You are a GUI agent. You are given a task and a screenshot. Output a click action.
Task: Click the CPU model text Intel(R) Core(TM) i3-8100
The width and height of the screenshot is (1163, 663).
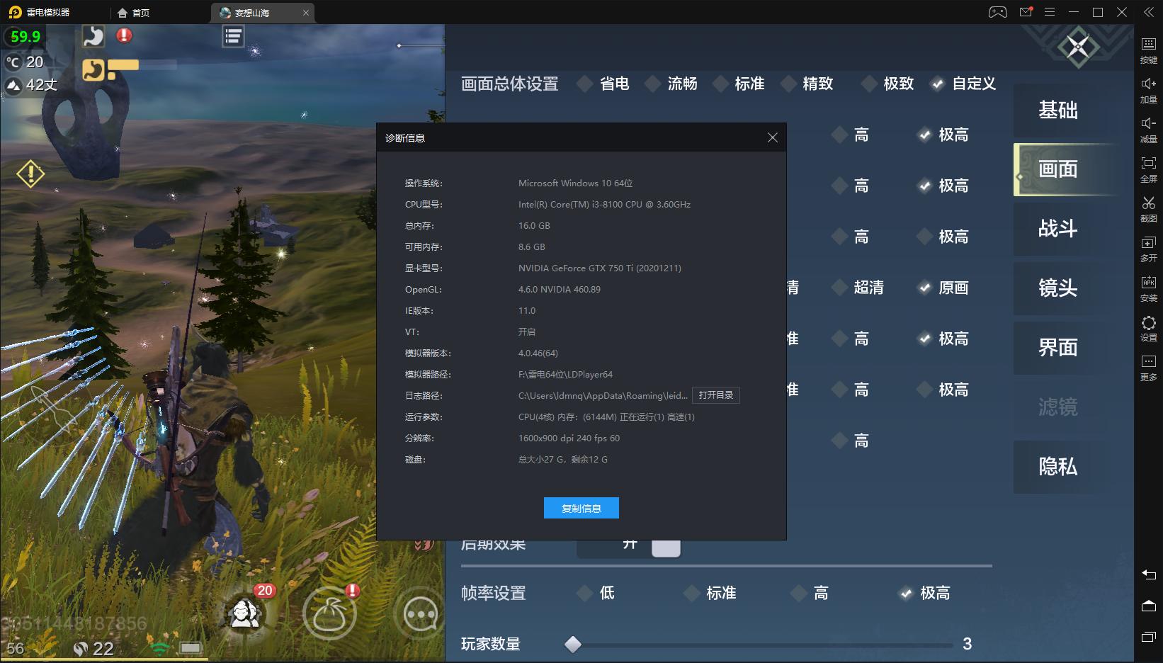(x=604, y=205)
